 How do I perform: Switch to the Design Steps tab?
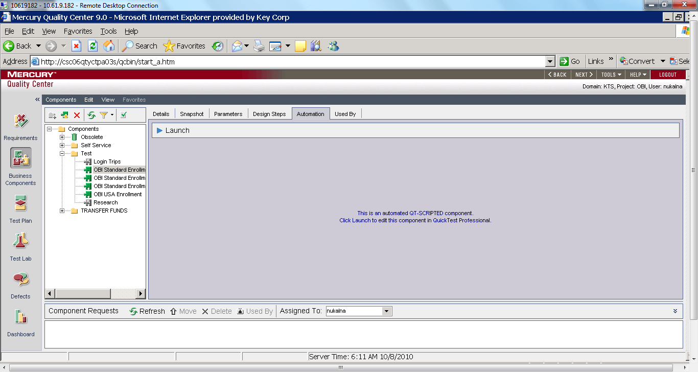[269, 114]
